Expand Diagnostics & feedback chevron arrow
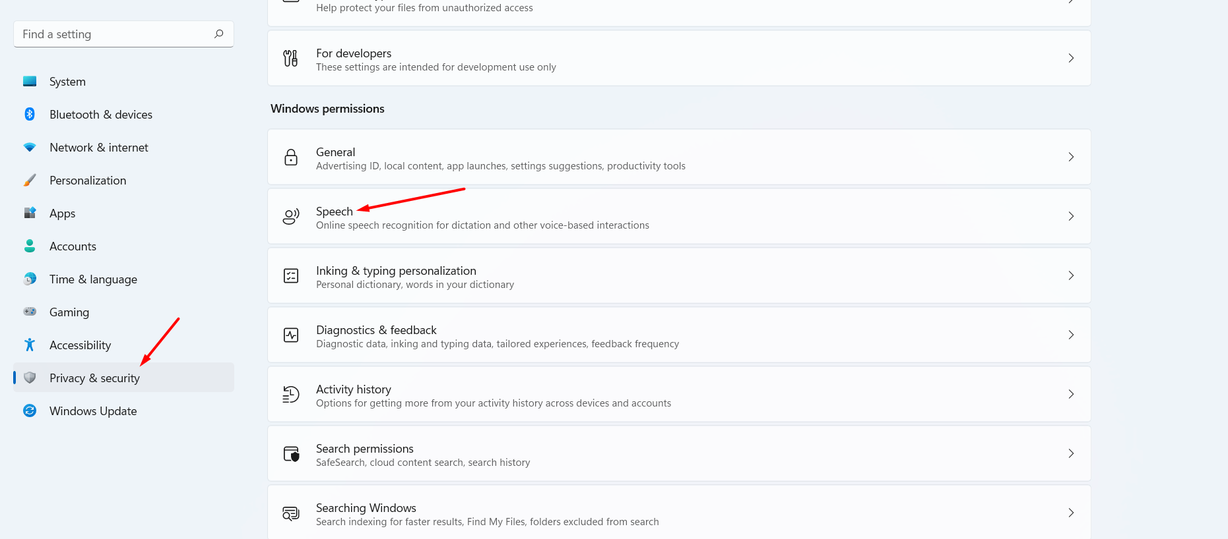The height and width of the screenshot is (539, 1228). click(1071, 335)
